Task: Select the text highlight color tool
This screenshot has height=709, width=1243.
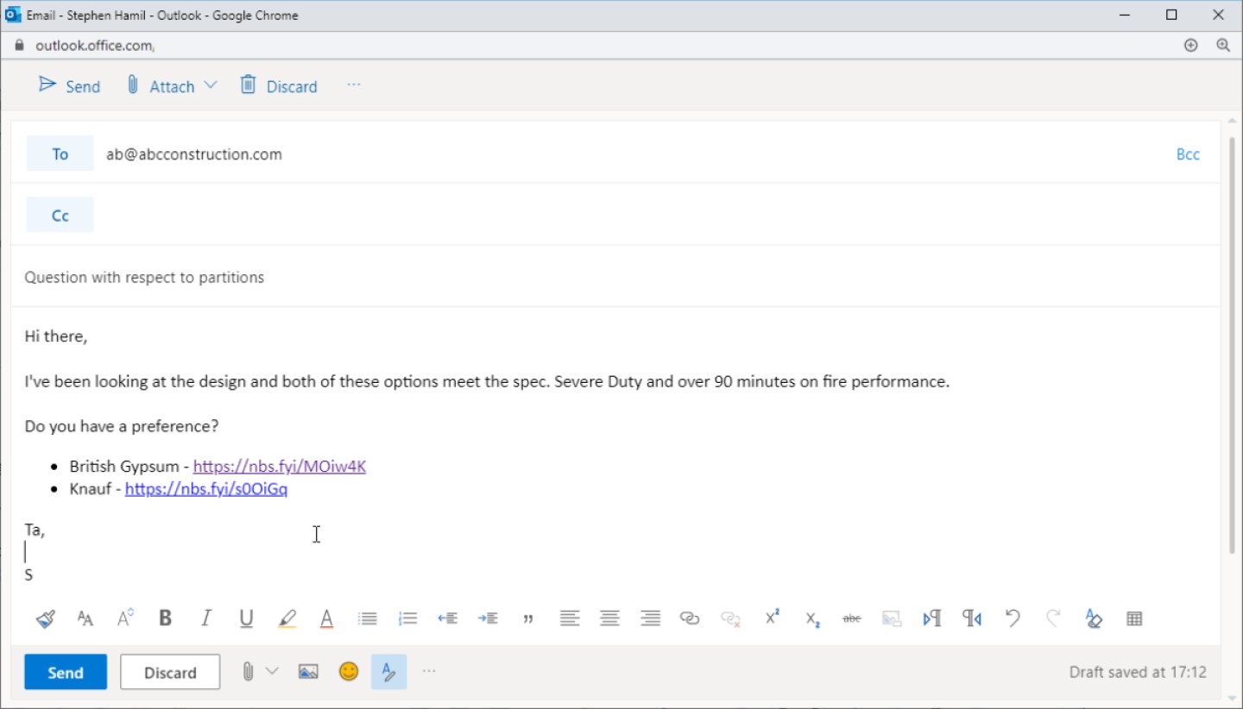Action: [x=287, y=618]
